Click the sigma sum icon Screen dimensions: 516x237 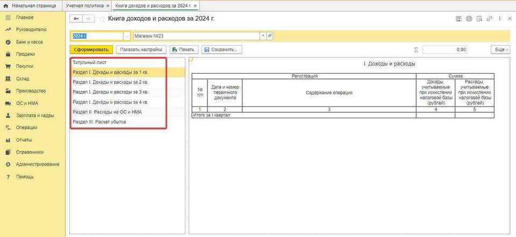pyautogui.click(x=416, y=49)
